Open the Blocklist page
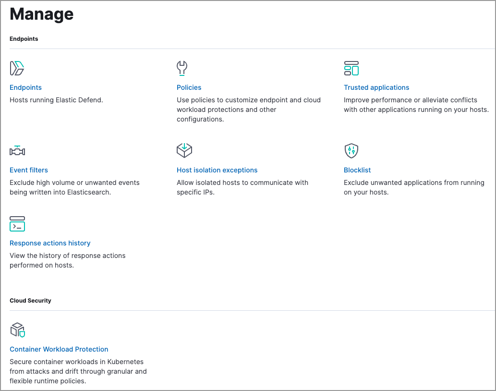496x391 pixels. [x=357, y=170]
